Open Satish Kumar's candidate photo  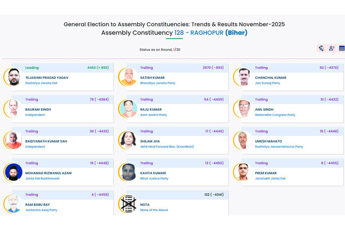(x=128, y=77)
